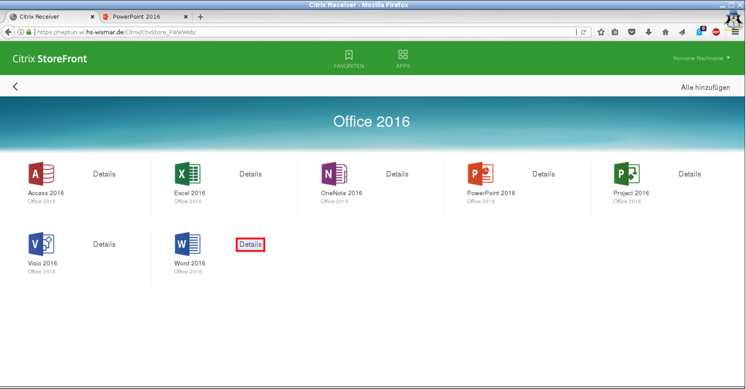The image size is (746, 389).
Task: Open Details for Word 2016
Action: (250, 245)
